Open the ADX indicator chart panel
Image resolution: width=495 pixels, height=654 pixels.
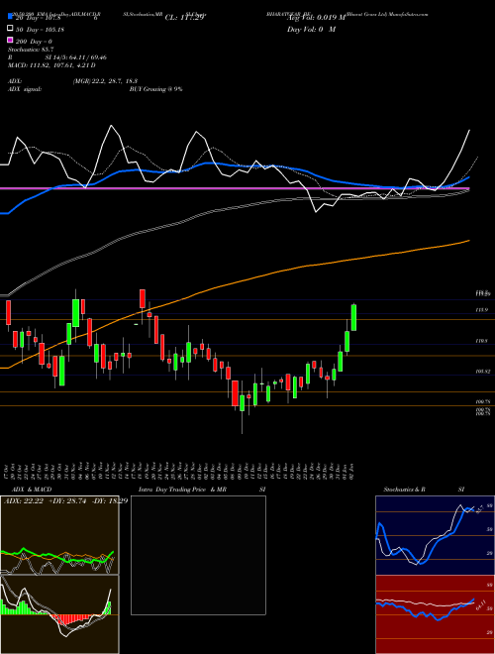(x=59, y=535)
